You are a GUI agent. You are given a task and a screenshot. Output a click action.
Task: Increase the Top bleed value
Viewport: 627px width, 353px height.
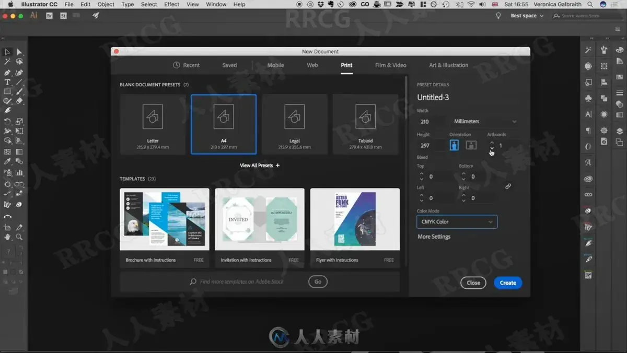click(422, 174)
